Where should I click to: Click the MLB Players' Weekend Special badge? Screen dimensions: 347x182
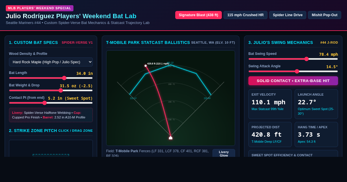(x=40, y=8)
